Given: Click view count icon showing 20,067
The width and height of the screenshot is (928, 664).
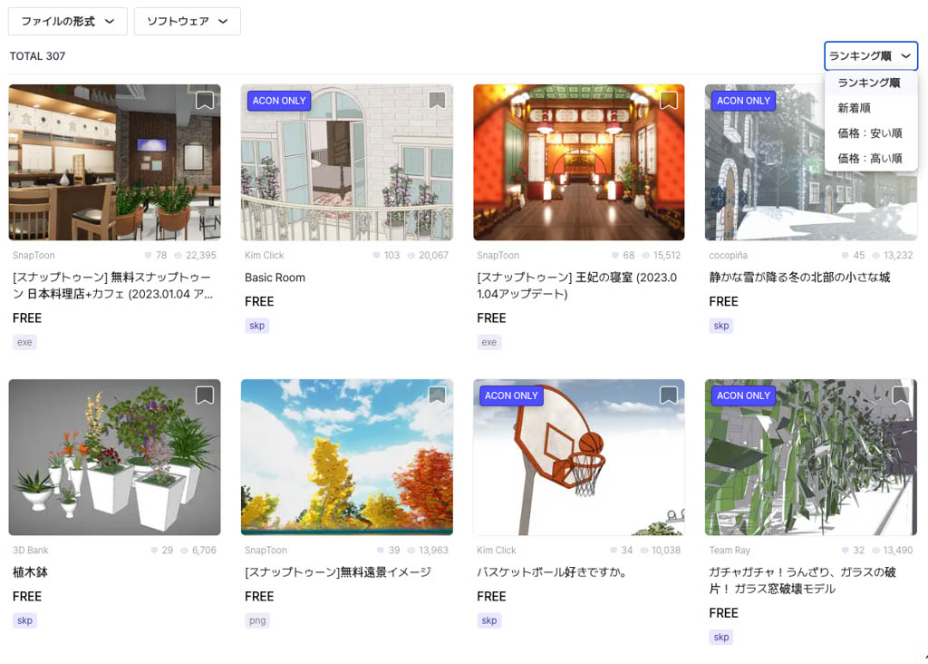Looking at the screenshot, I should [411, 255].
